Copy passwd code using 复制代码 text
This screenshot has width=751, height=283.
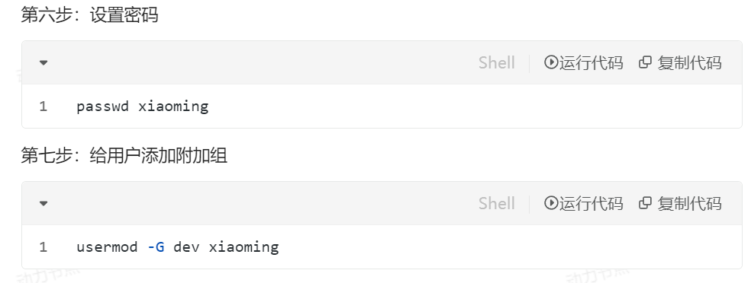pos(689,62)
